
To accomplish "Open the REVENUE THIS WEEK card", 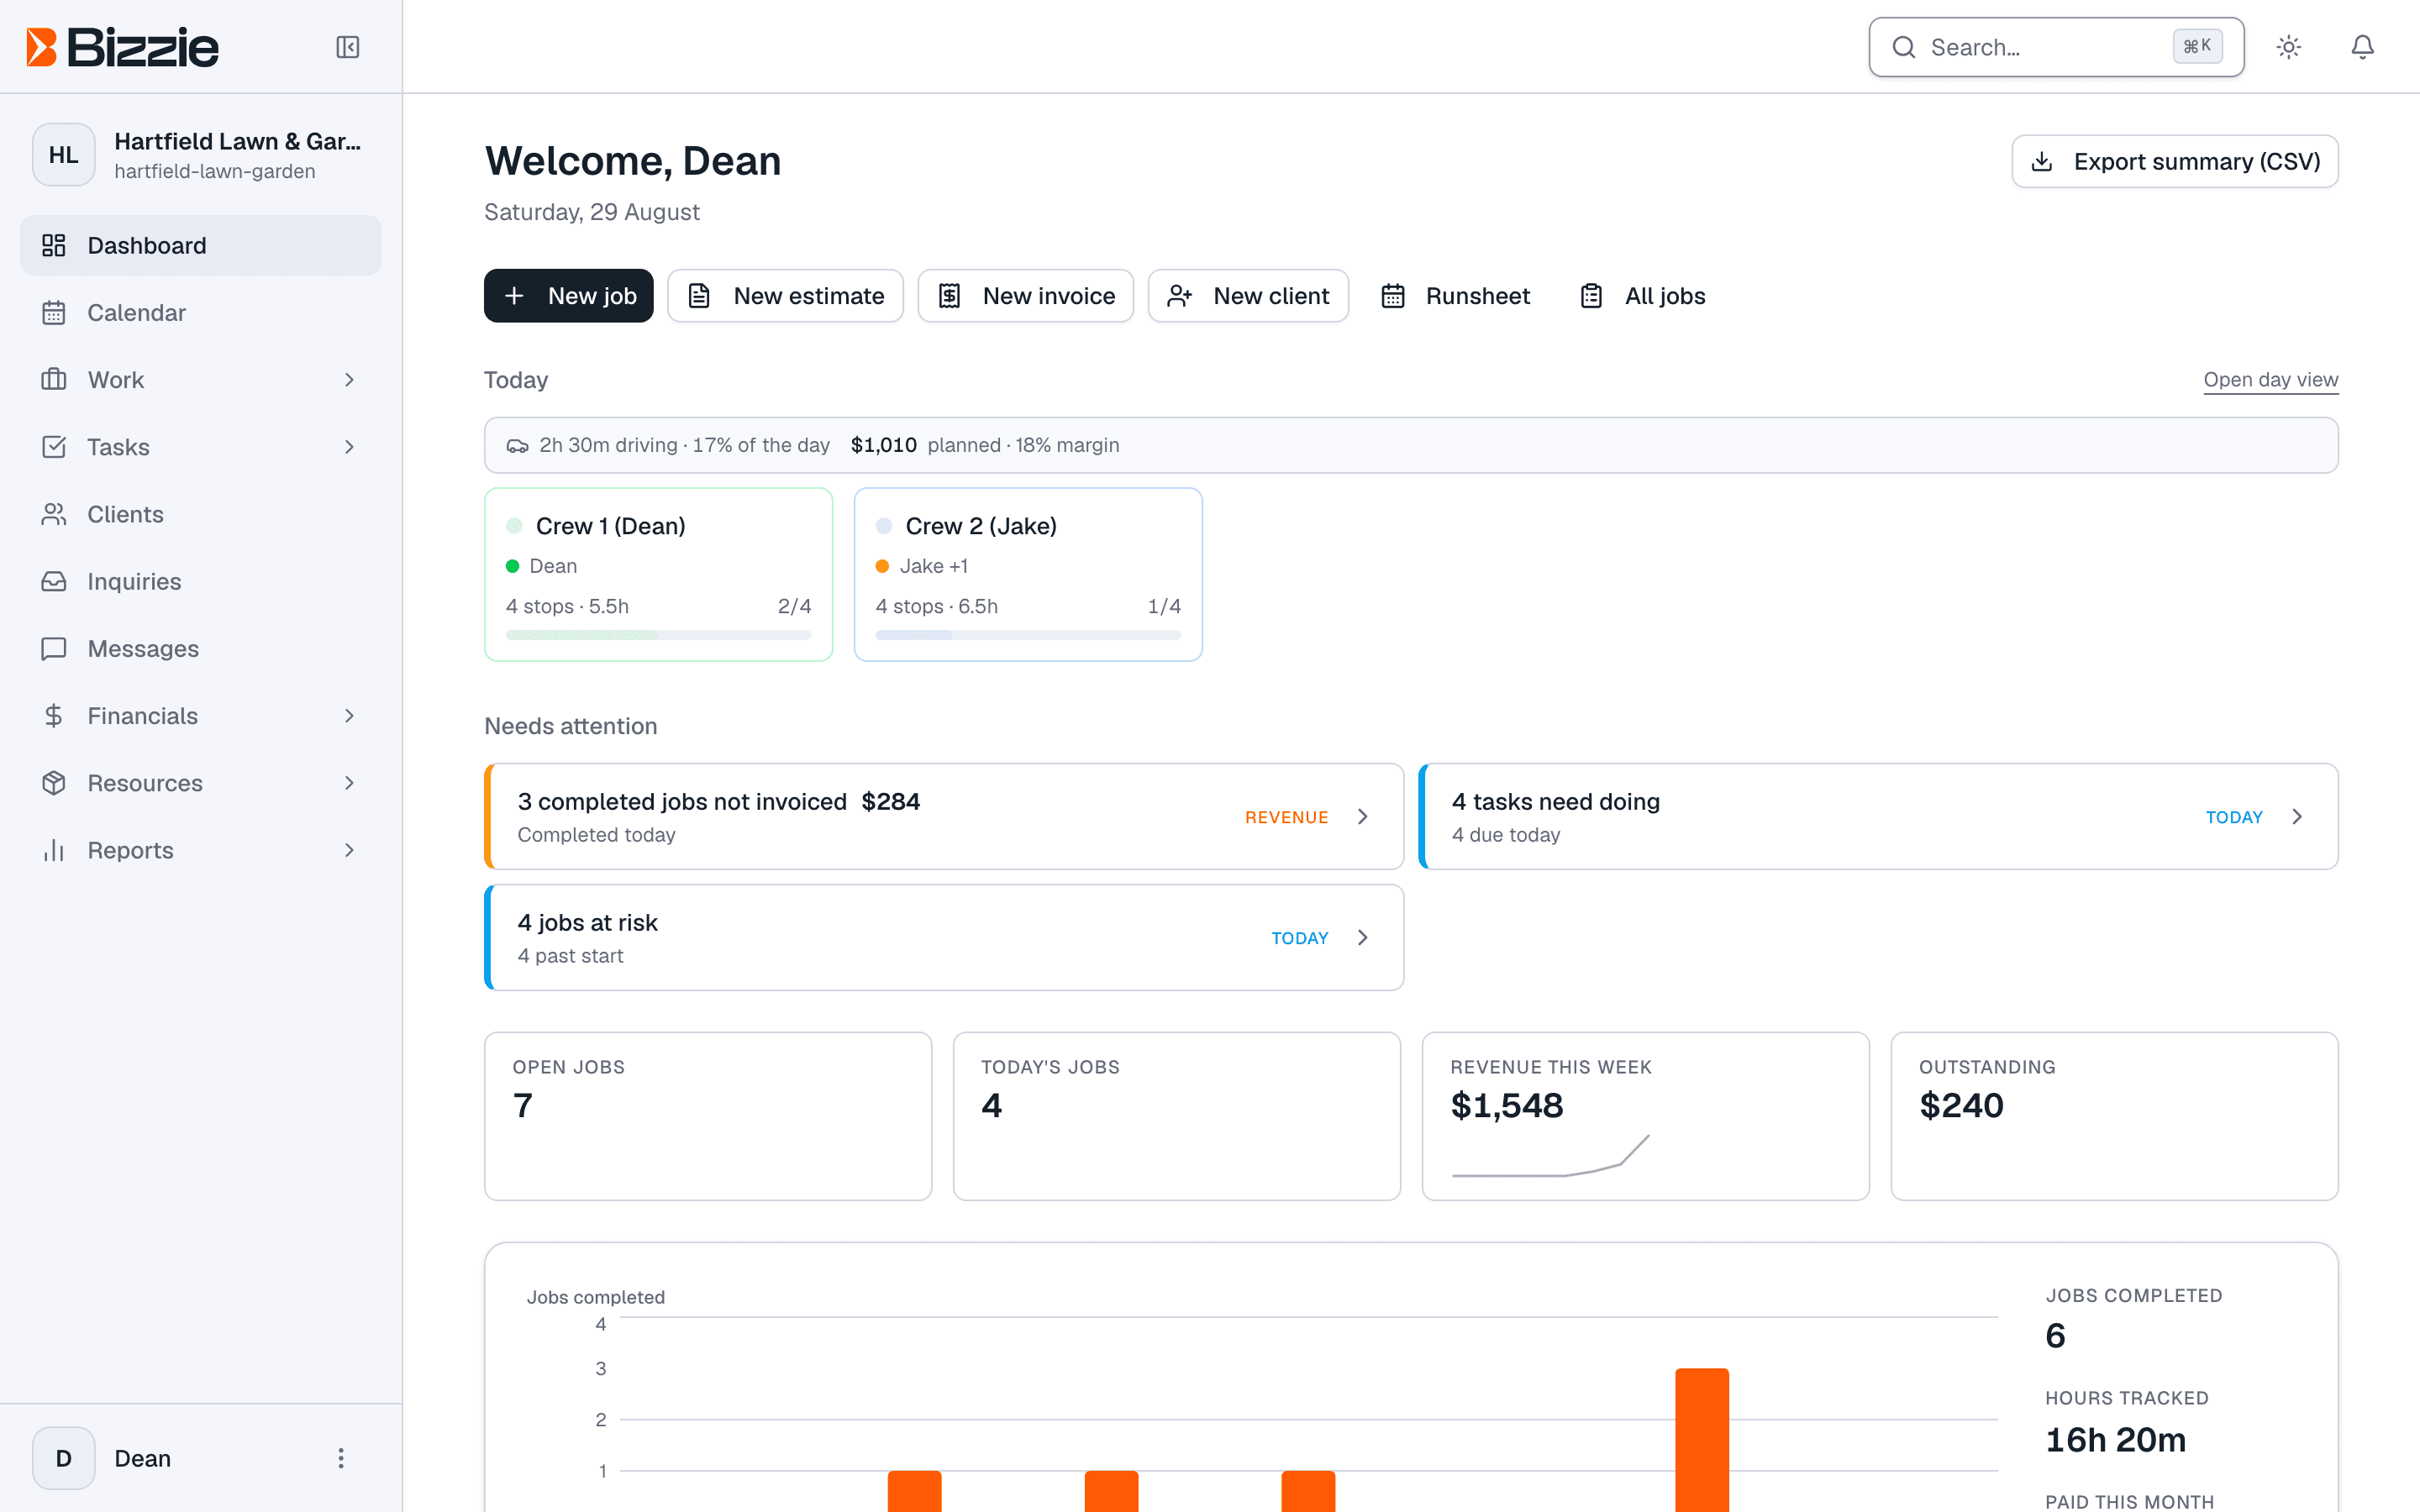I will point(1645,1116).
